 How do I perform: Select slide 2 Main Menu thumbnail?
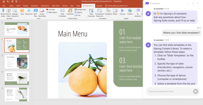pos(17,45)
